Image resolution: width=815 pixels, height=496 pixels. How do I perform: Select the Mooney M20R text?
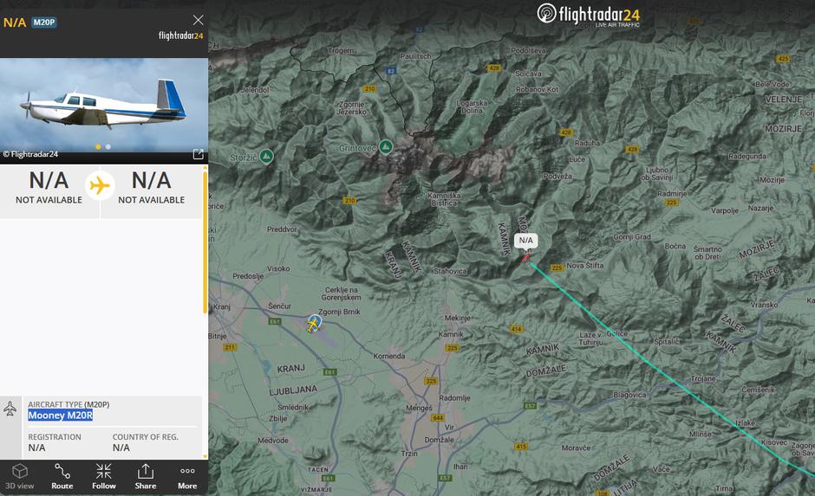(61, 415)
